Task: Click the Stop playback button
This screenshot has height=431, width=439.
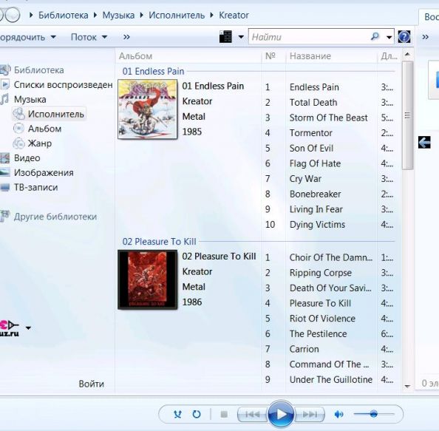Action: 224,414
